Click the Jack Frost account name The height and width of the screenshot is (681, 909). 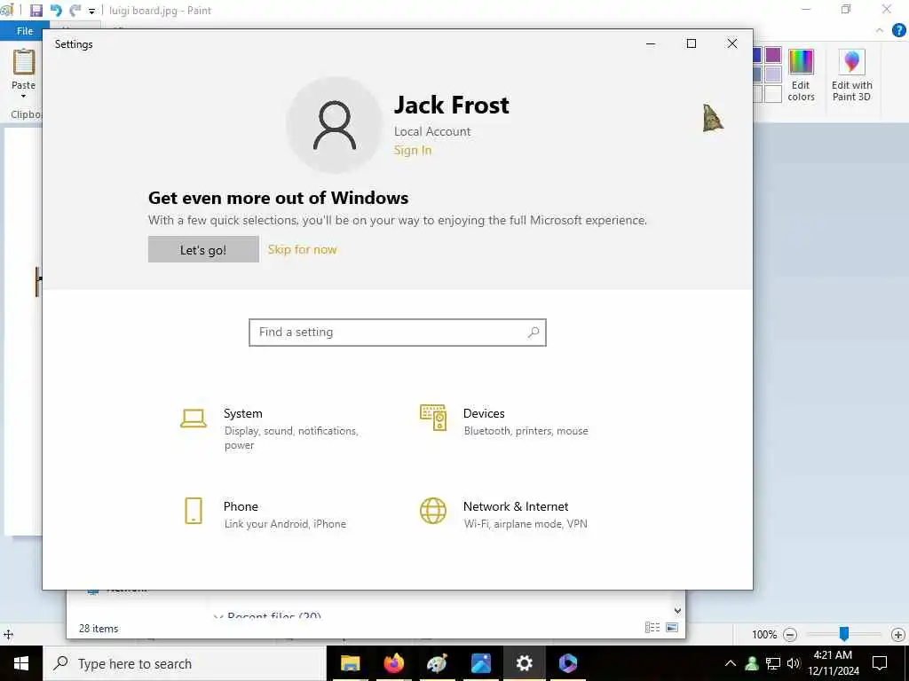tap(452, 106)
